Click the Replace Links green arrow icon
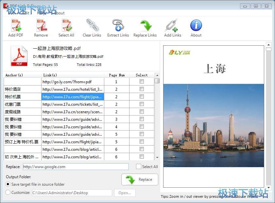The image size is (275, 203). coord(146,25)
